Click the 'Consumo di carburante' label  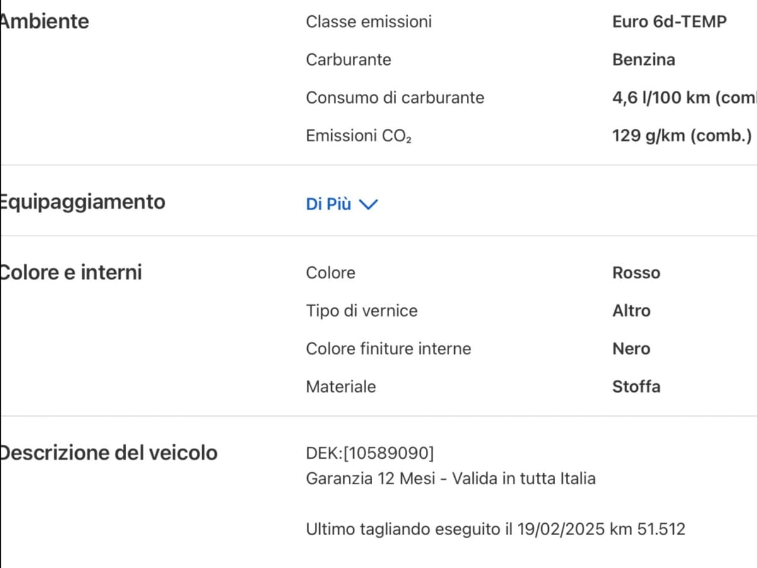coord(395,97)
